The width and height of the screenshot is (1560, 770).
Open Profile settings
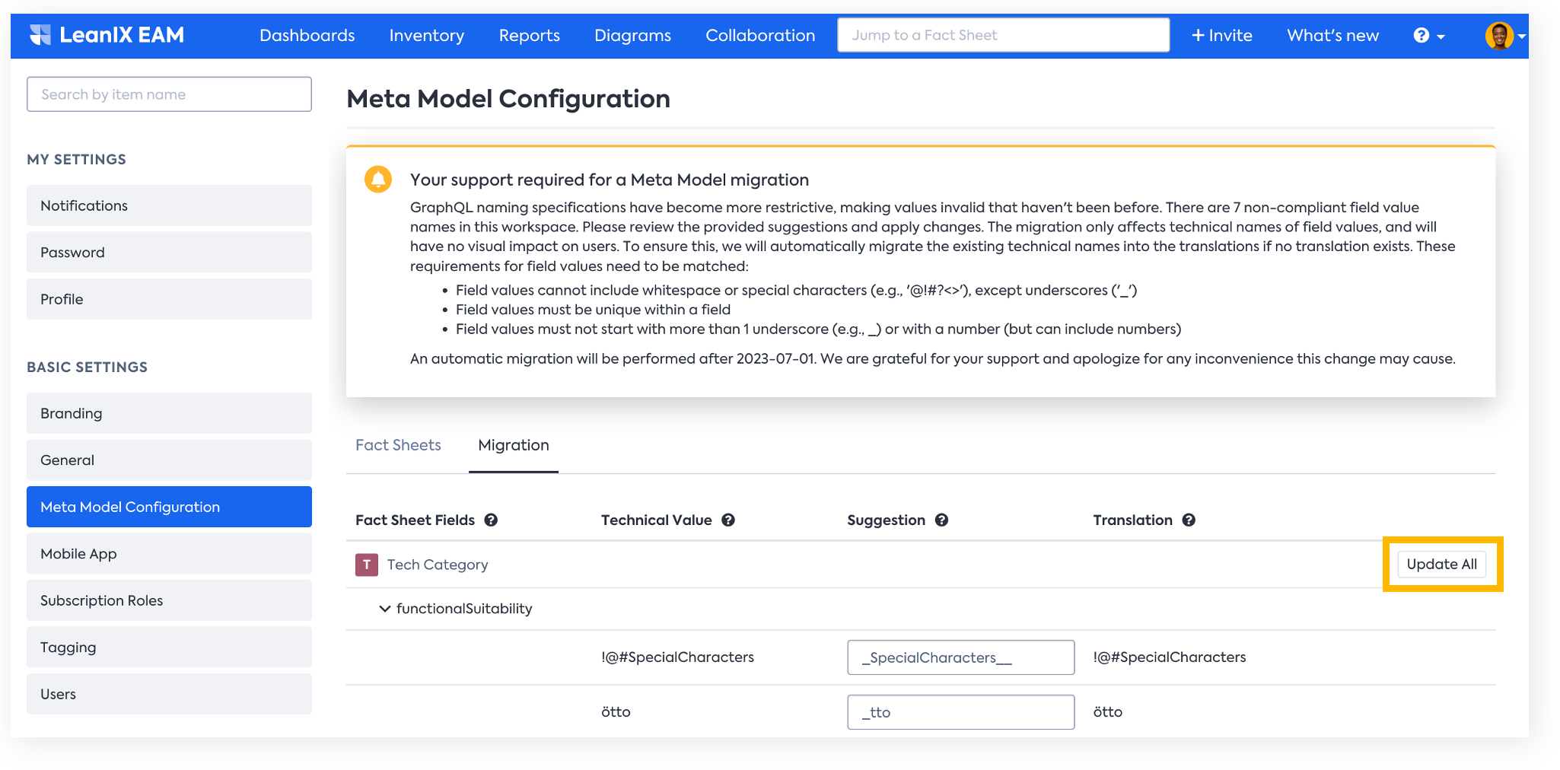(169, 299)
